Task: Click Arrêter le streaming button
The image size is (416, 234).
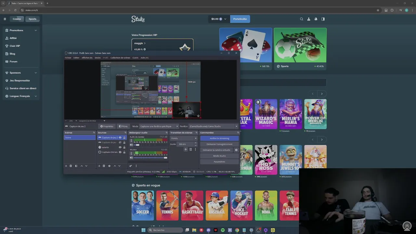Action: coord(219,138)
